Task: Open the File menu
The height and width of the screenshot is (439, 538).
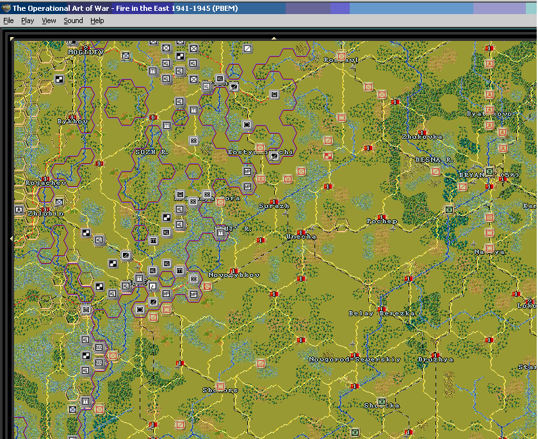Action: 8,20
